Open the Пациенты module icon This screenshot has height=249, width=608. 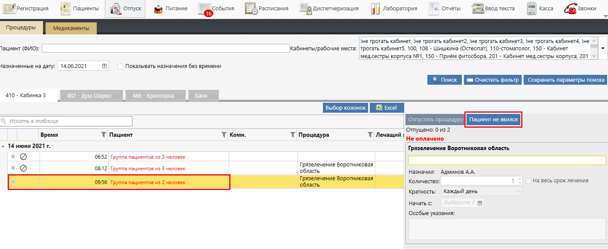[65, 8]
